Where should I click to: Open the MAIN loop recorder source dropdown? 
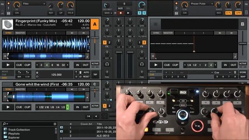pos(108,13)
